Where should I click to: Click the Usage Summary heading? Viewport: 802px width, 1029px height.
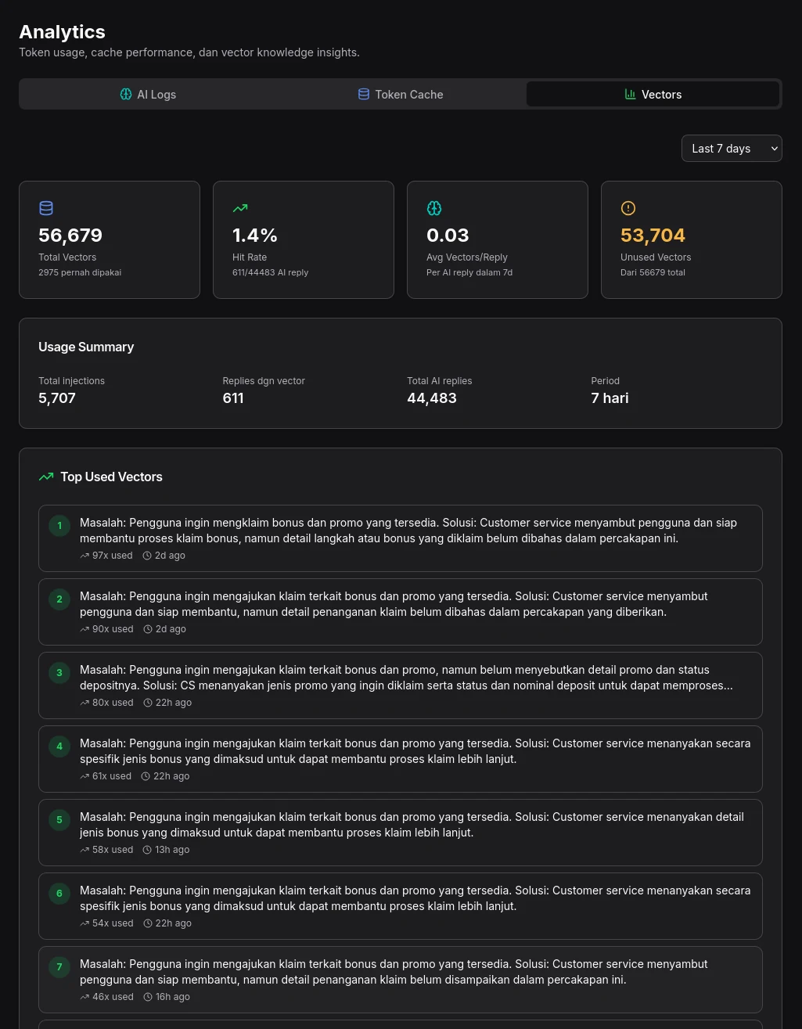(86, 347)
